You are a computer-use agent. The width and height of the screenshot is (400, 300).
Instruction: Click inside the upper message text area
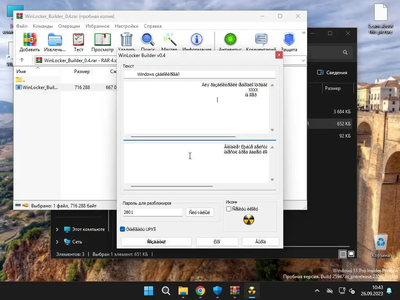click(x=196, y=108)
